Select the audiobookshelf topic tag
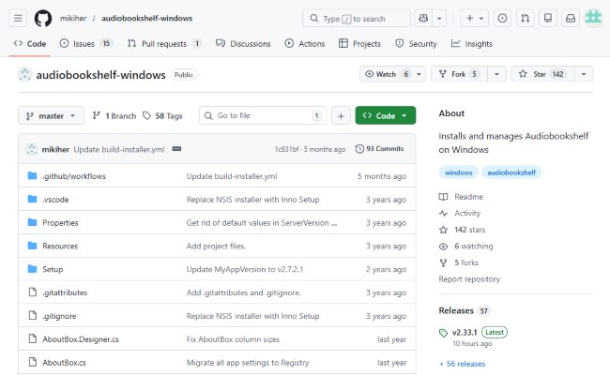Screen dimensions: 610x375 coord(511,172)
